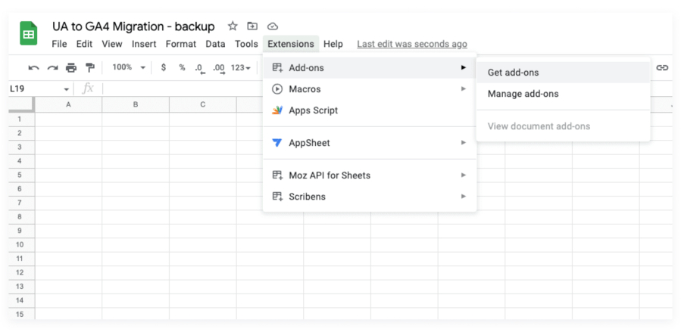Select Moz API for Sheets entry
This screenshot has height=332, width=681.
click(370, 175)
